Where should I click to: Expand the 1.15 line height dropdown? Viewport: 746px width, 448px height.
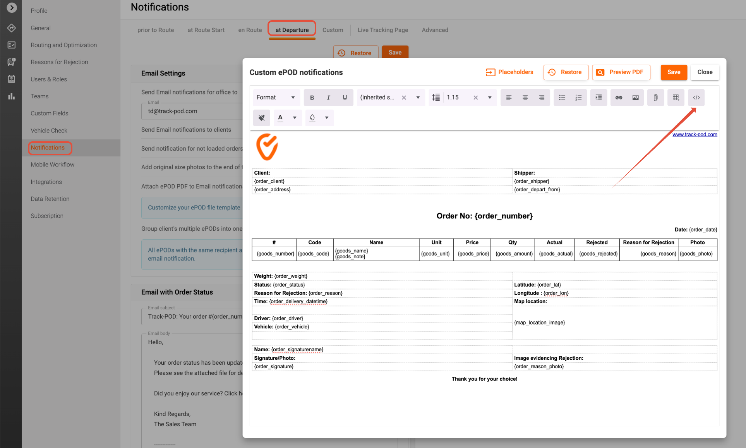[489, 98]
